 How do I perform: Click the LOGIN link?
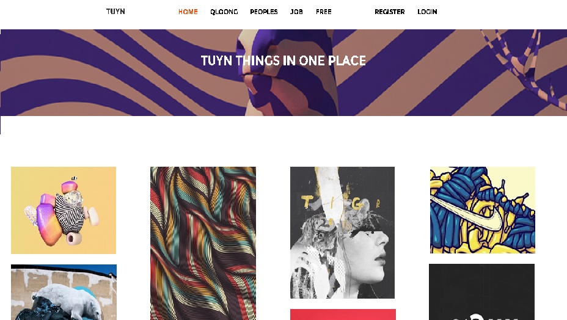tap(427, 12)
